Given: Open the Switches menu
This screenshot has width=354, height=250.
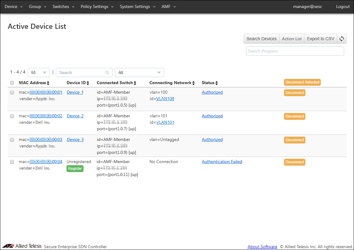Looking at the screenshot, I should (x=63, y=7).
